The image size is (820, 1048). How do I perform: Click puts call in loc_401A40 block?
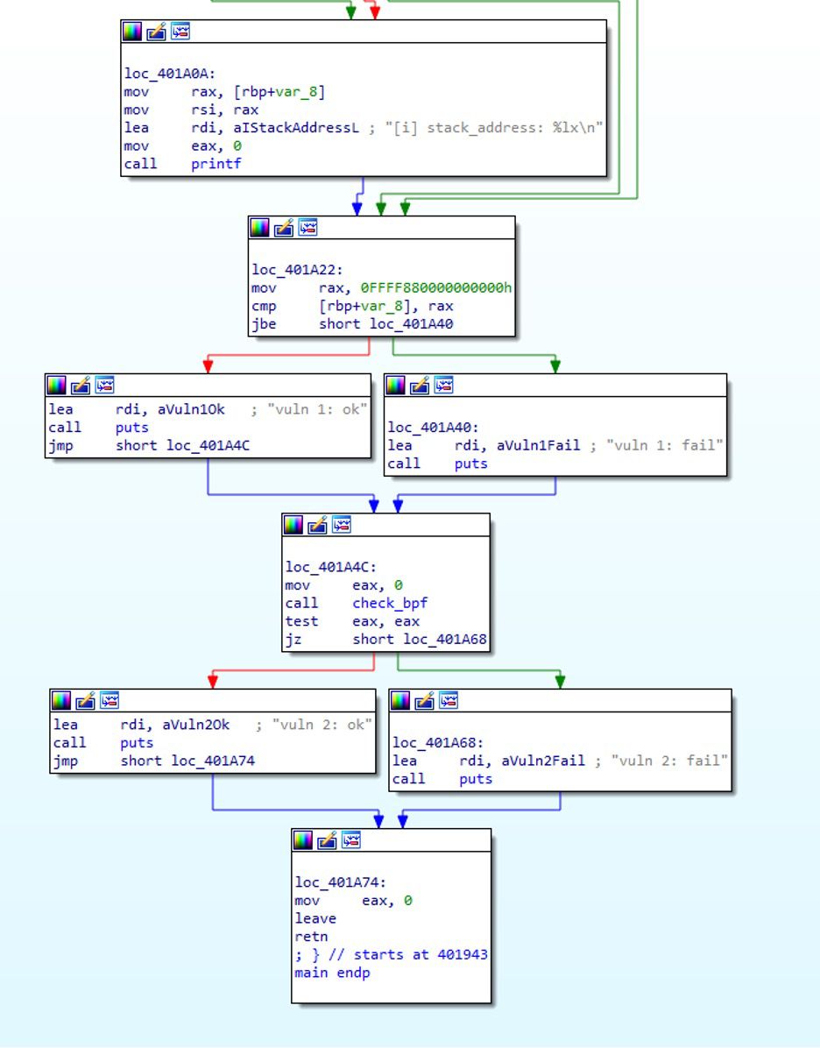[x=471, y=464]
